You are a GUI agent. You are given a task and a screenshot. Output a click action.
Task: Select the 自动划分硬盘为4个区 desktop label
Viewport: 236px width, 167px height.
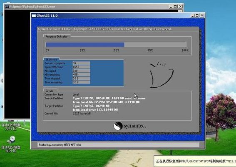pyautogui.click(x=11, y=127)
